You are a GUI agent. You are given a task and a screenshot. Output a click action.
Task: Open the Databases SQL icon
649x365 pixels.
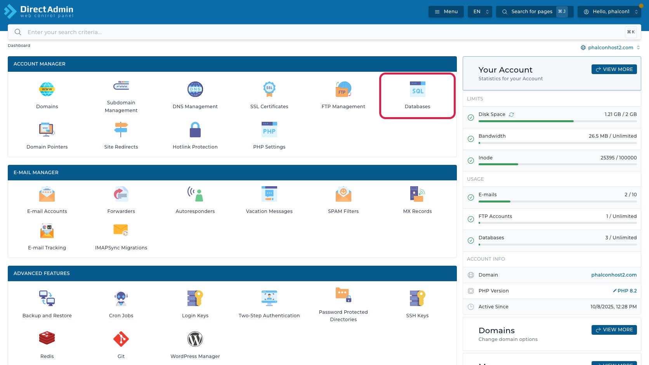pyautogui.click(x=418, y=89)
